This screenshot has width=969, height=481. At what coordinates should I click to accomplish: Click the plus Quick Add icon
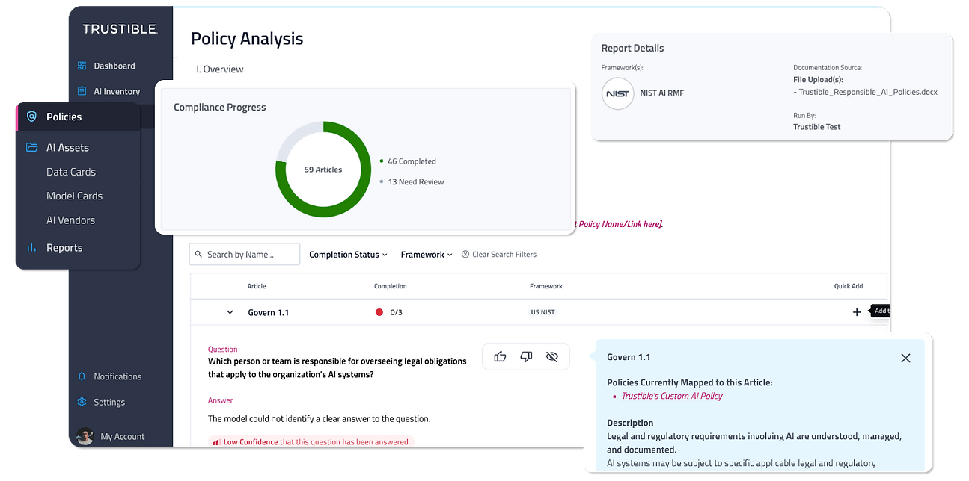tap(857, 312)
